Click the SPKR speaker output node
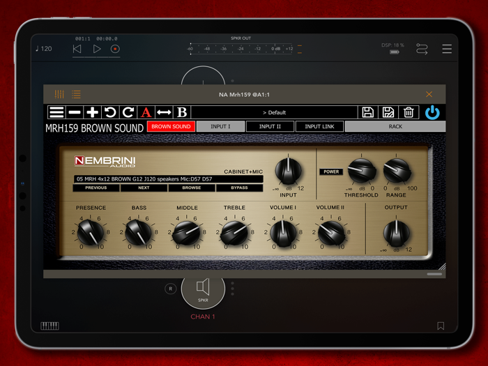The width and height of the screenshot is (488, 366). (x=203, y=289)
